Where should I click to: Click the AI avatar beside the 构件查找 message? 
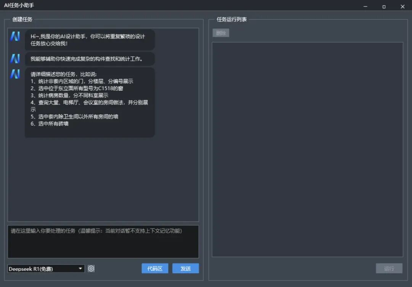pos(15,58)
